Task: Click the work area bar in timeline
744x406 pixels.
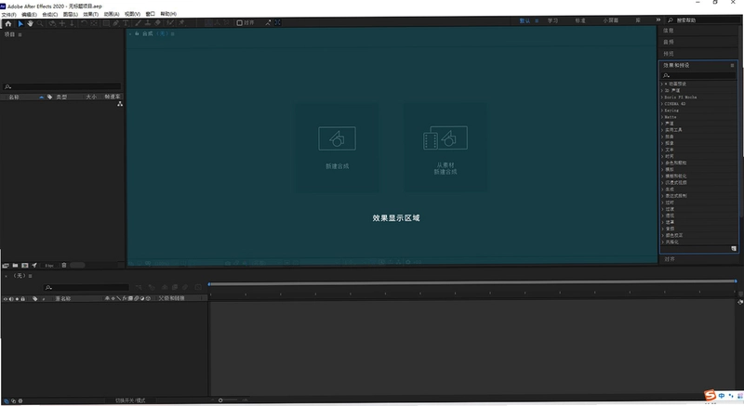Action: [472, 283]
